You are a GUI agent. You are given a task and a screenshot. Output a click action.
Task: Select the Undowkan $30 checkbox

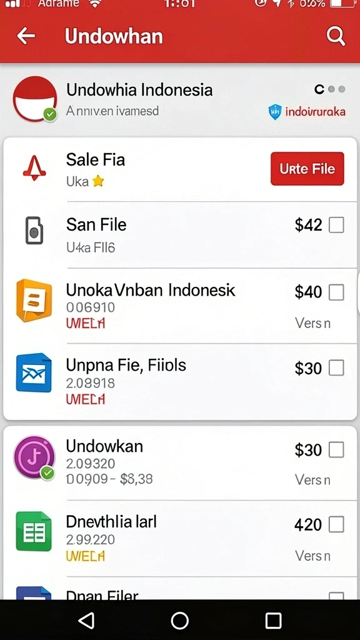[x=336, y=450]
